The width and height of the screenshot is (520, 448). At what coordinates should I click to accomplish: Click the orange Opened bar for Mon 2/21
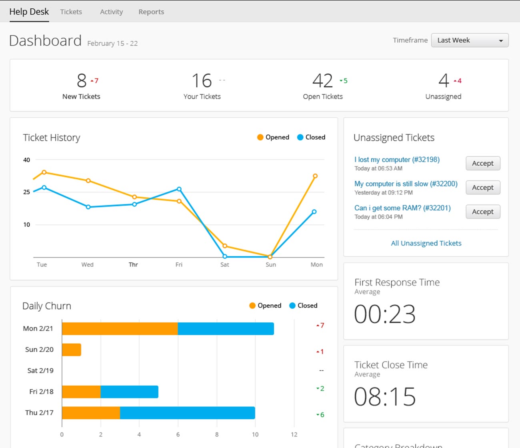[120, 329]
